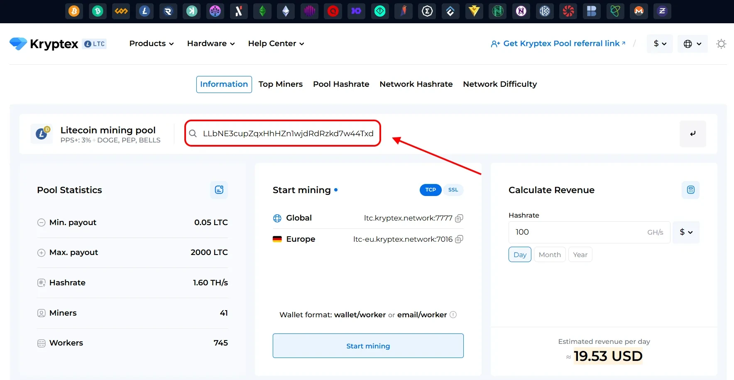Open Get Kryptex Pool referral link
This screenshot has width=734, height=380.
[x=558, y=44]
